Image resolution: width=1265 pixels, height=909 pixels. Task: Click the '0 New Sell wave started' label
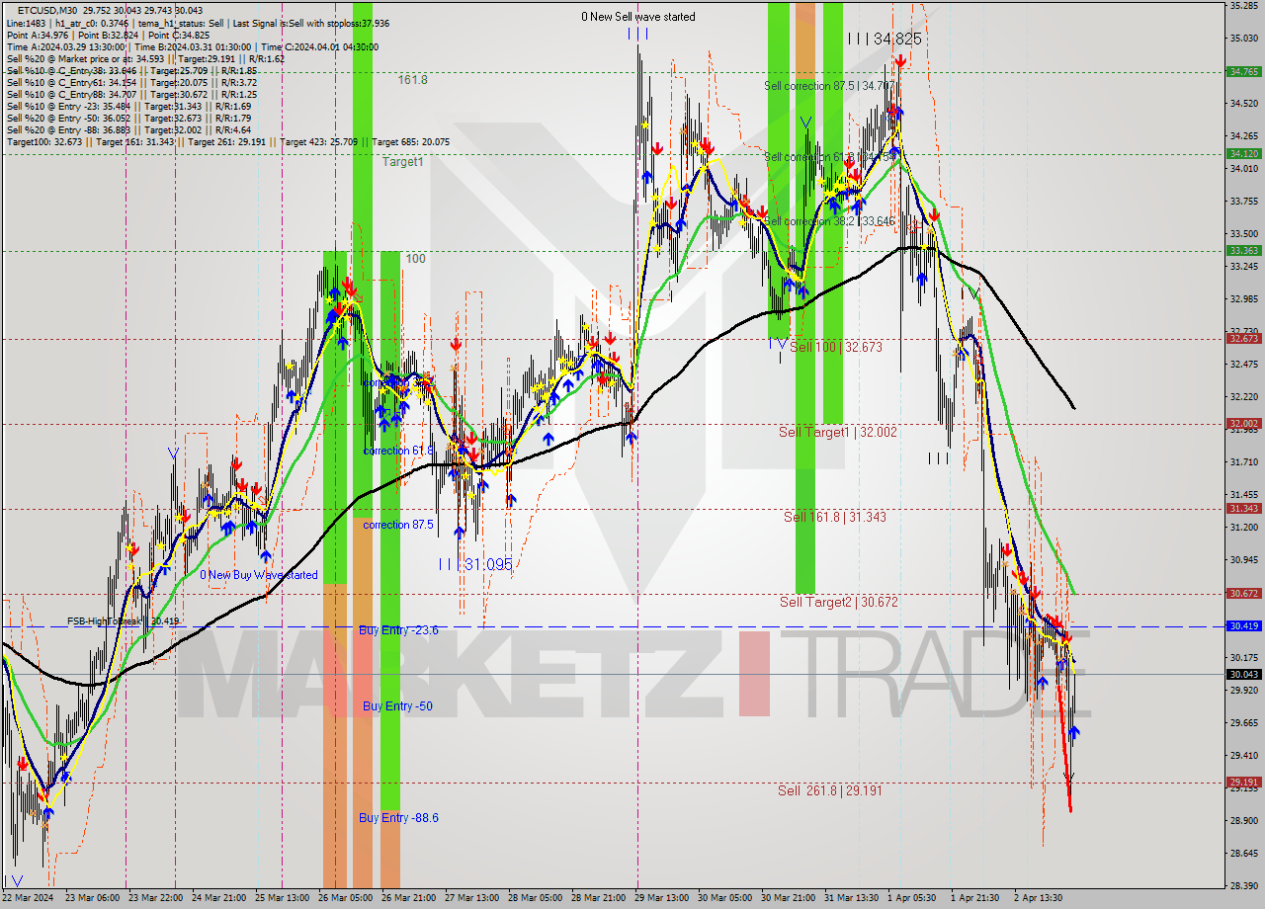637,17
